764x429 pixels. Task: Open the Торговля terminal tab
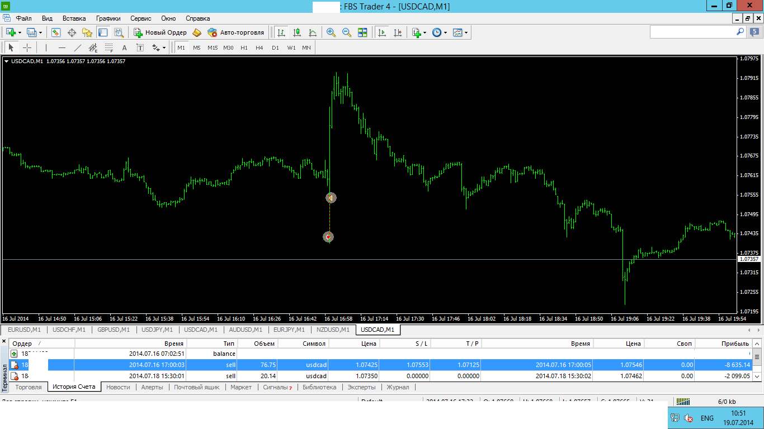pyautogui.click(x=28, y=387)
